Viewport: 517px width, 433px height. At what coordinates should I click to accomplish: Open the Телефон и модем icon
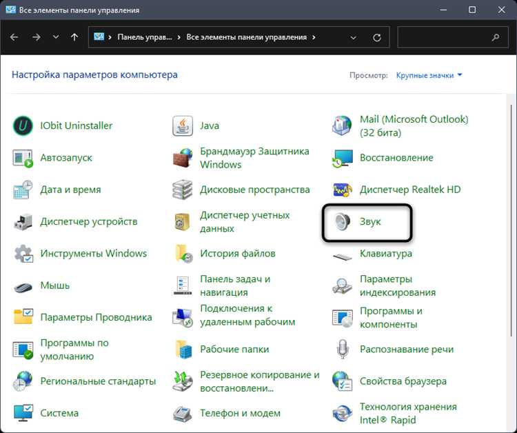183,414
